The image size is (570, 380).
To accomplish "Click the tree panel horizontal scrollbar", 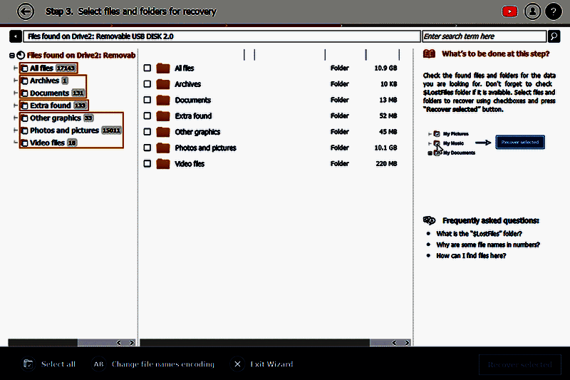I will [64, 342].
